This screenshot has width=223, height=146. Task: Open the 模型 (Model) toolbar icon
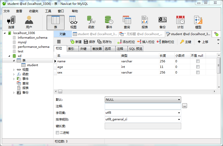[x=198, y=22]
